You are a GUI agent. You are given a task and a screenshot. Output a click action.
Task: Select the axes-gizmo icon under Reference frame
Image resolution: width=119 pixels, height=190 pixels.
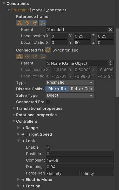(43, 23)
